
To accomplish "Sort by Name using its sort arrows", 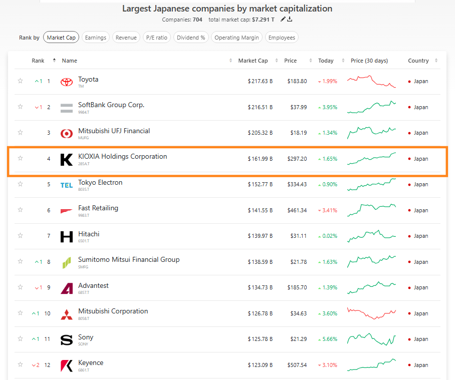I will click(x=231, y=60).
